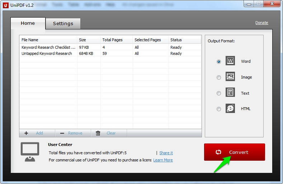Click the total files converted text
Viewport: 283px width, 184px height.
click(x=88, y=153)
